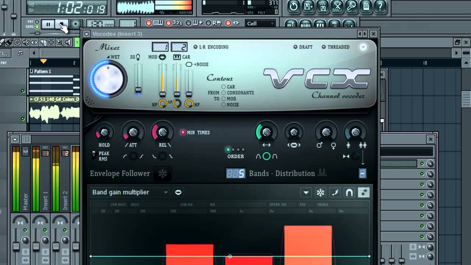Enable the MIN TIMES indicator
471x265 pixels.
tap(183, 132)
